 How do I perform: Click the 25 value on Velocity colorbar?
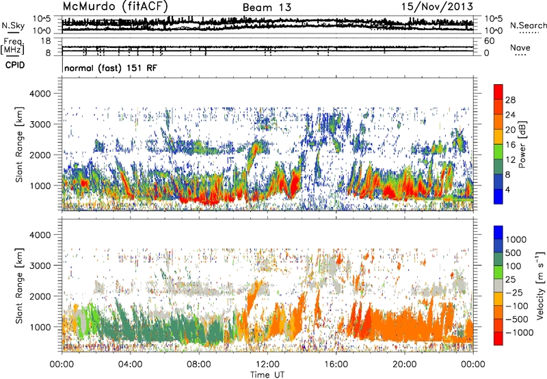click(x=511, y=279)
